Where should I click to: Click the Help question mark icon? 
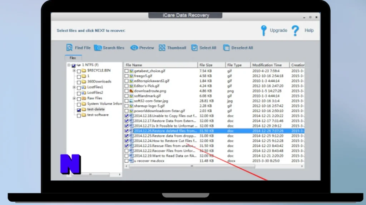click(x=295, y=31)
